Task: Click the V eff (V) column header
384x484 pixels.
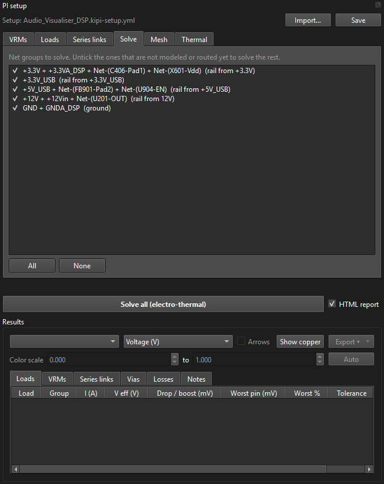Action: (127, 393)
